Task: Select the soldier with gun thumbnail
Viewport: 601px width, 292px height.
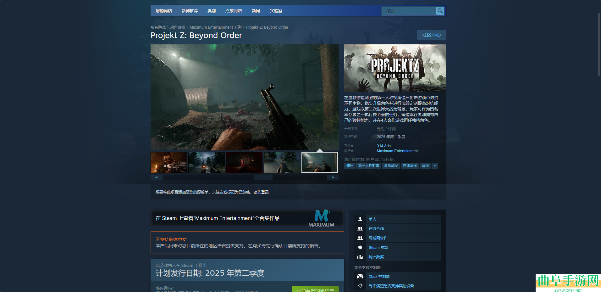Action: pyautogui.click(x=169, y=162)
